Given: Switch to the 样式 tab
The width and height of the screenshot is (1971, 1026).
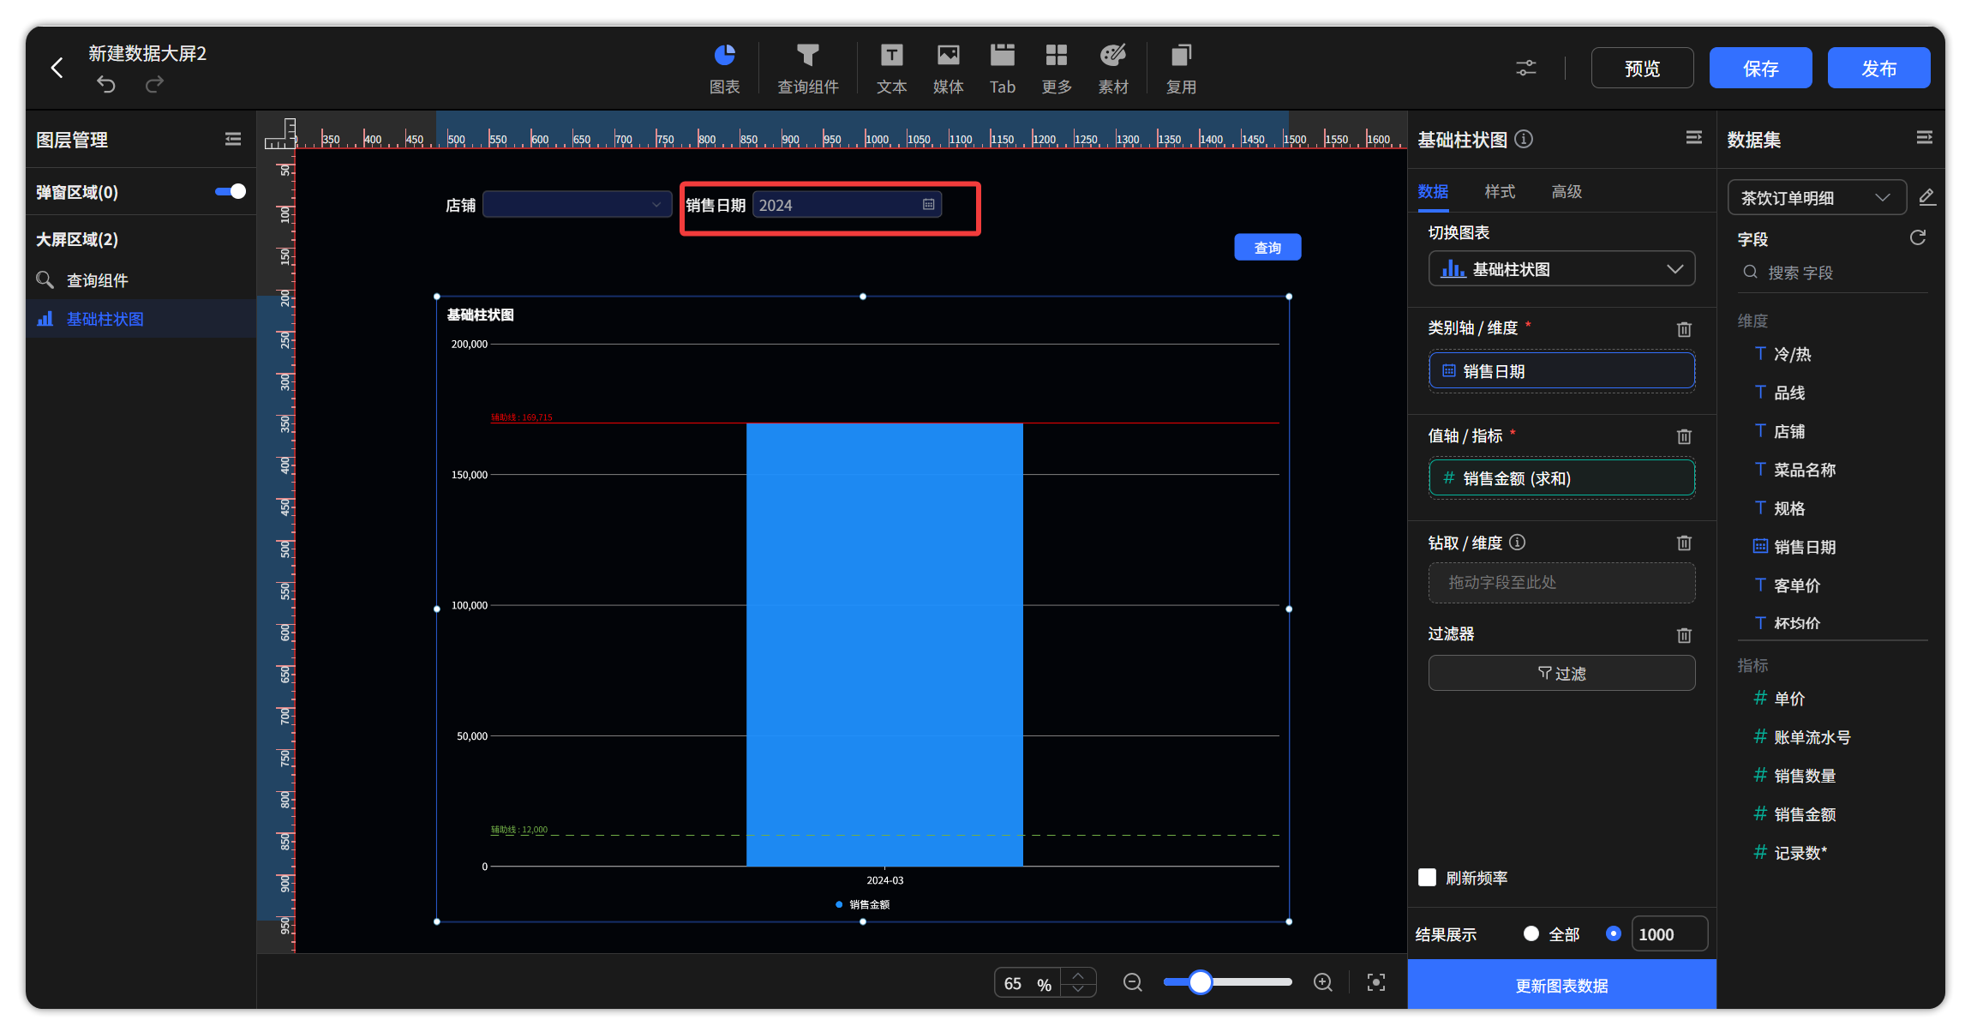Looking at the screenshot, I should [x=1499, y=191].
